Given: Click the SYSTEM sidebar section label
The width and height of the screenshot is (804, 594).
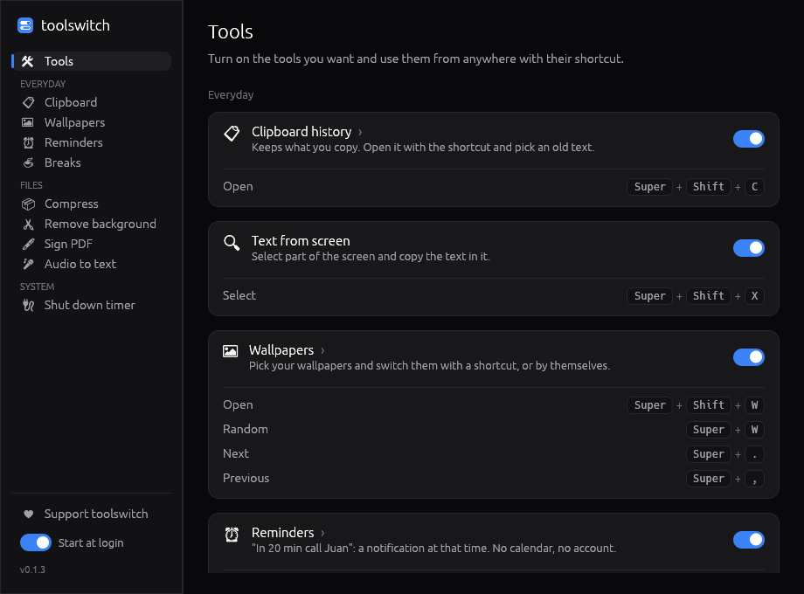Looking at the screenshot, I should tap(37, 287).
